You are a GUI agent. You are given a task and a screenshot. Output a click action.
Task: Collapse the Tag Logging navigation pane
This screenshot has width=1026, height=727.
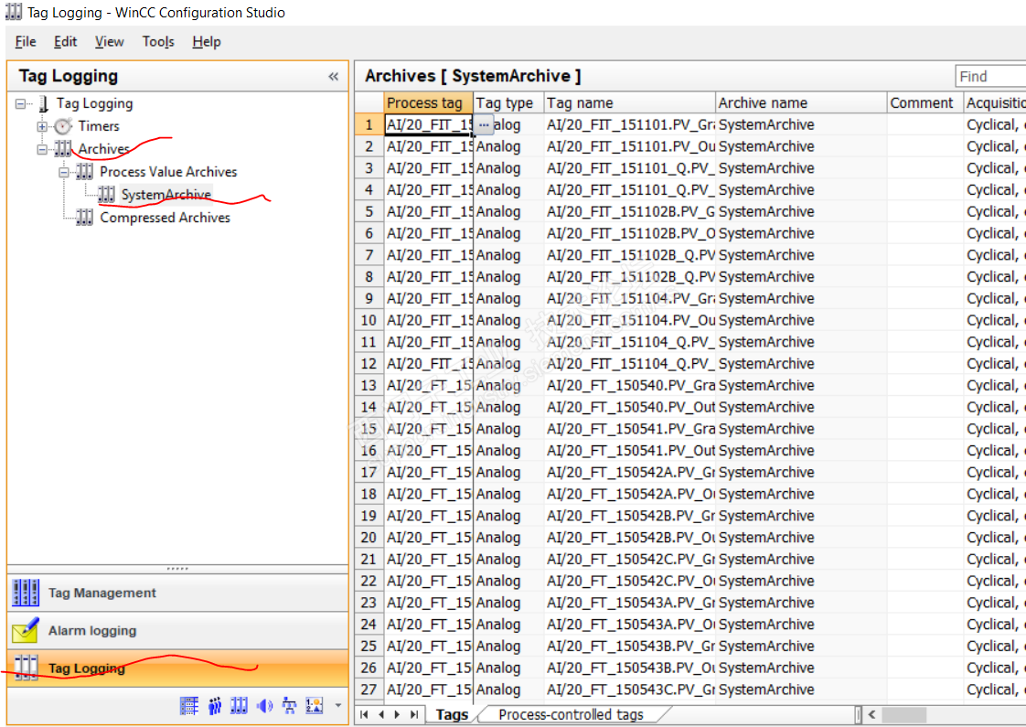[x=334, y=77]
